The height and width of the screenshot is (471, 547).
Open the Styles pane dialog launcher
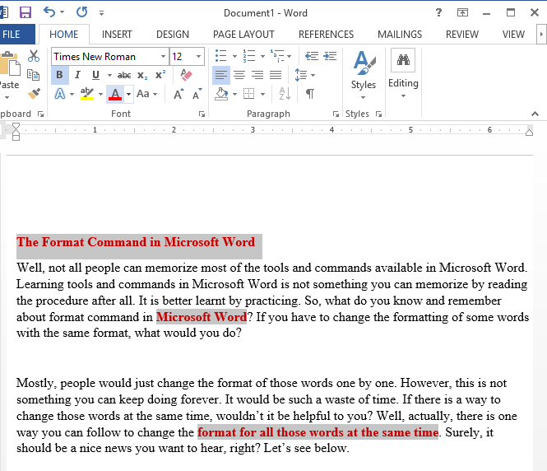click(379, 114)
